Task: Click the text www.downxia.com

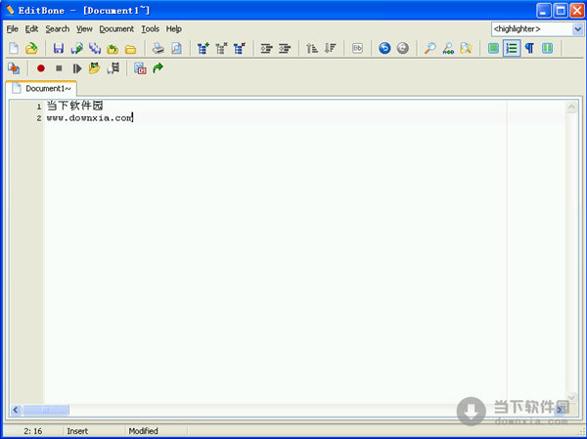Action: tap(89, 118)
